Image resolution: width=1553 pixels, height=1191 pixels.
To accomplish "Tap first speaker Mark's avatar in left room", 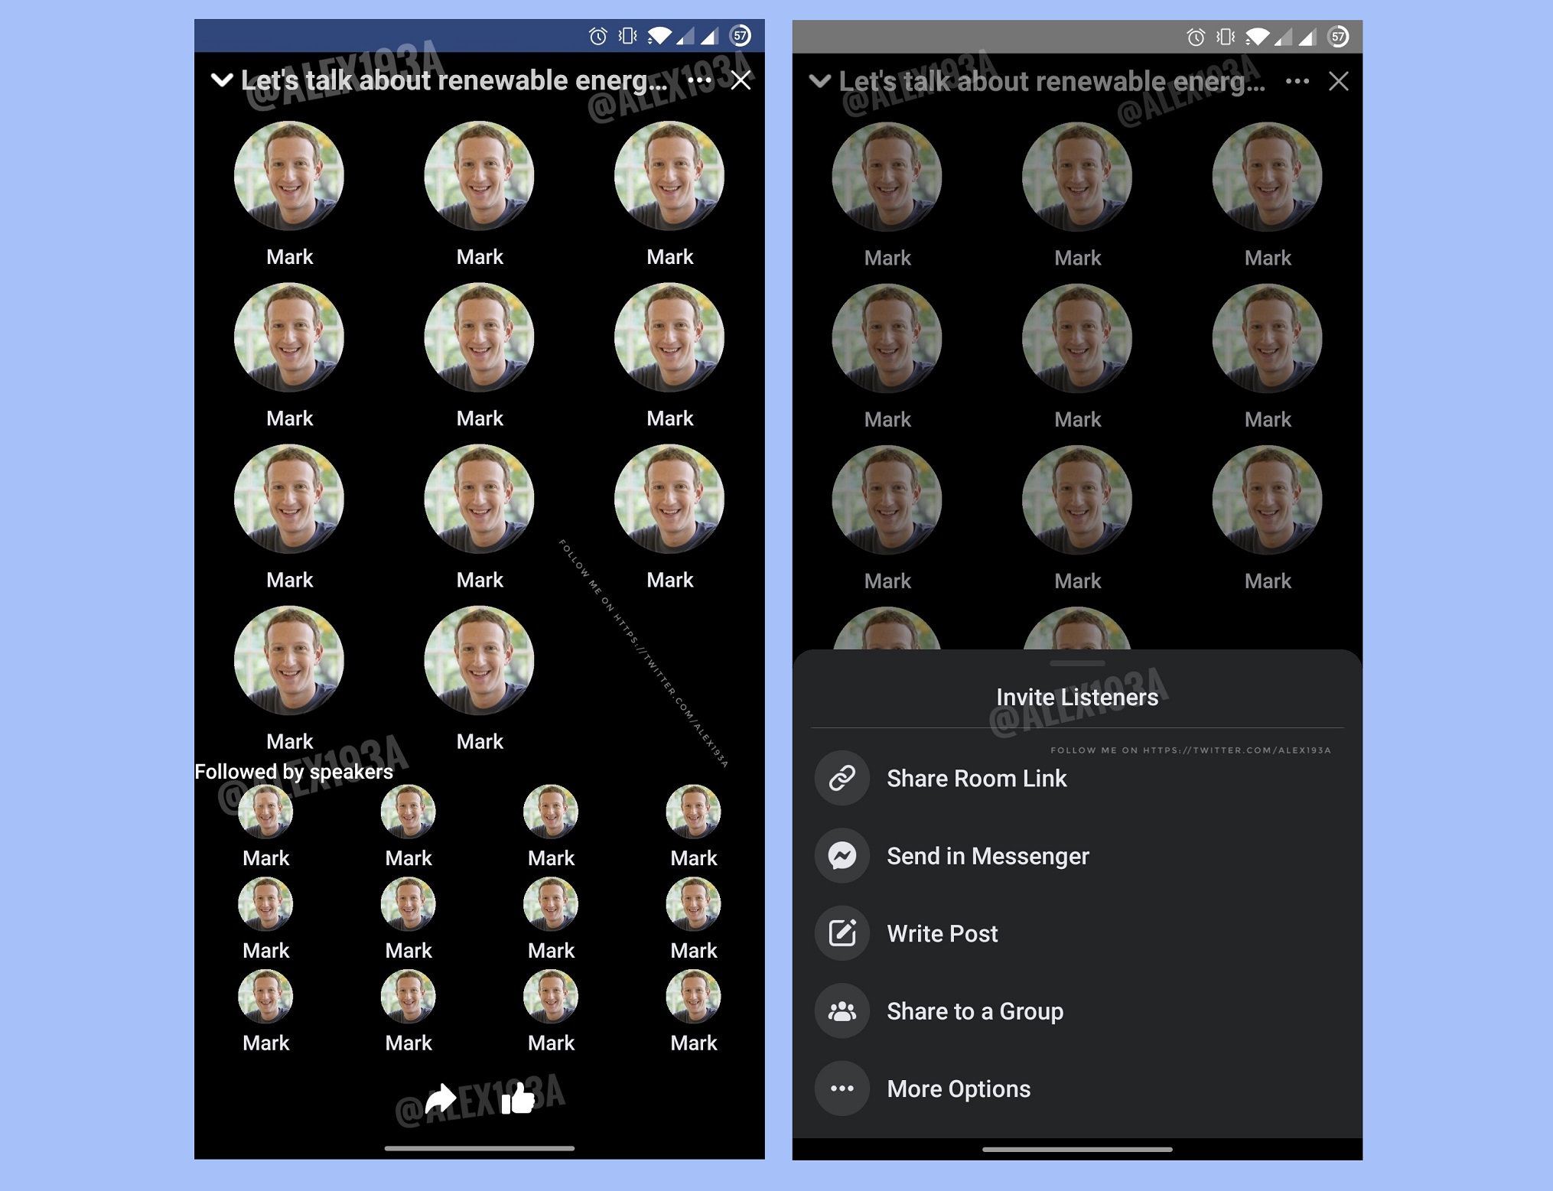I will tap(289, 176).
